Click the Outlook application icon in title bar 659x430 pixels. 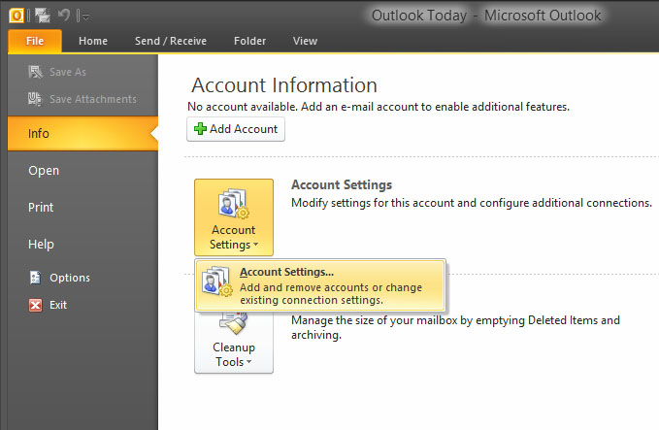tap(16, 16)
